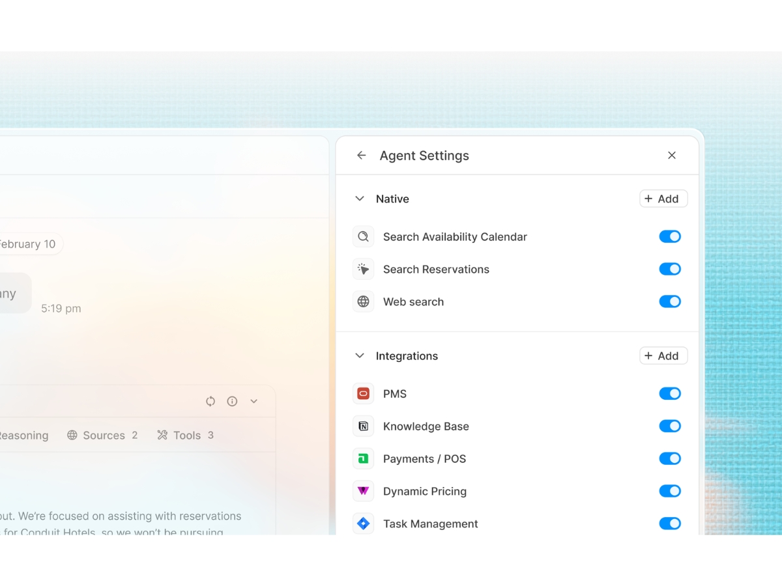The image size is (782, 586).
Task: Click the Search Availability Calendar label
Action: point(455,237)
